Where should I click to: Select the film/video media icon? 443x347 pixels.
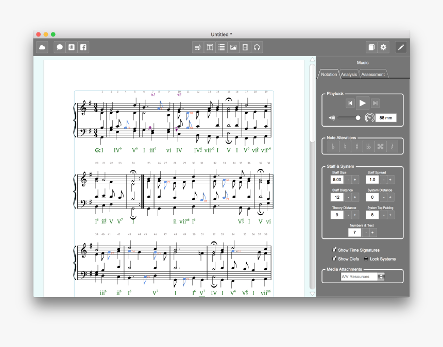pos(245,47)
